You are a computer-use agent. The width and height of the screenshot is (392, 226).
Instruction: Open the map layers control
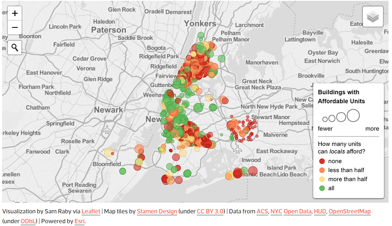tap(373, 17)
